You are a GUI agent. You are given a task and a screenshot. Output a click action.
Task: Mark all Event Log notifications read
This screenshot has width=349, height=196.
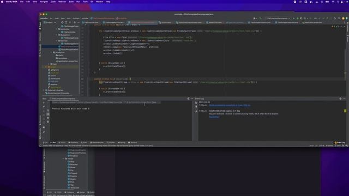coord(196,103)
